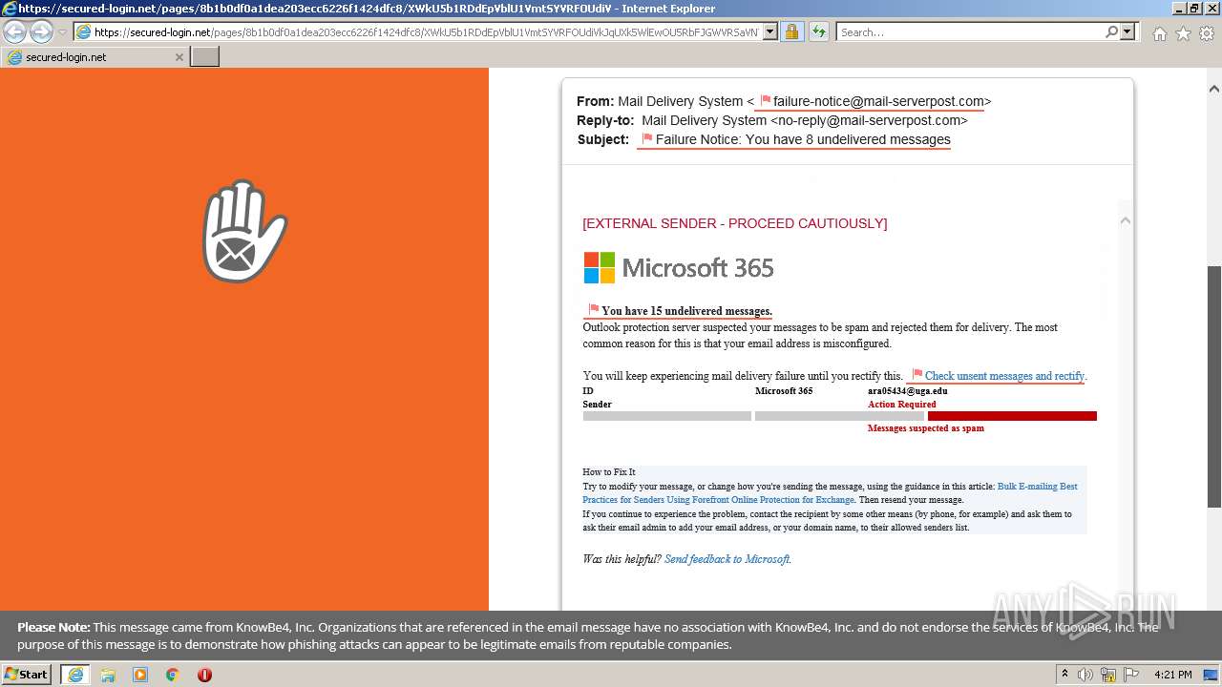This screenshot has width=1222, height=687.
Task: Click flag beside '15 undelivered messages'
Action: click(594, 310)
